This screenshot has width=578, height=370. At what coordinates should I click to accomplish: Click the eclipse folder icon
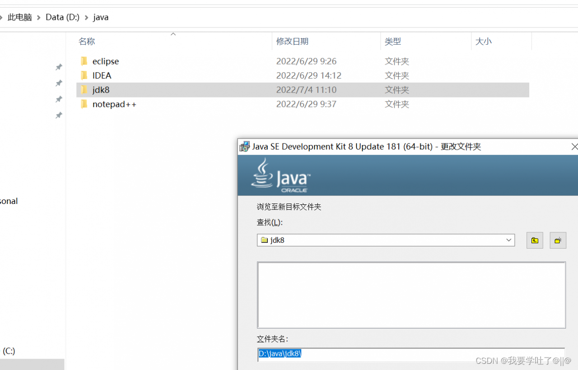(x=84, y=61)
